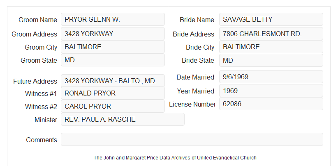Screen dimensions: 331x166
Task: Click the Groom Name field
Action: click(x=113, y=19)
